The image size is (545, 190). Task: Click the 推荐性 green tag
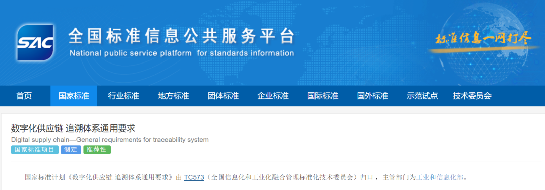coord(97,150)
